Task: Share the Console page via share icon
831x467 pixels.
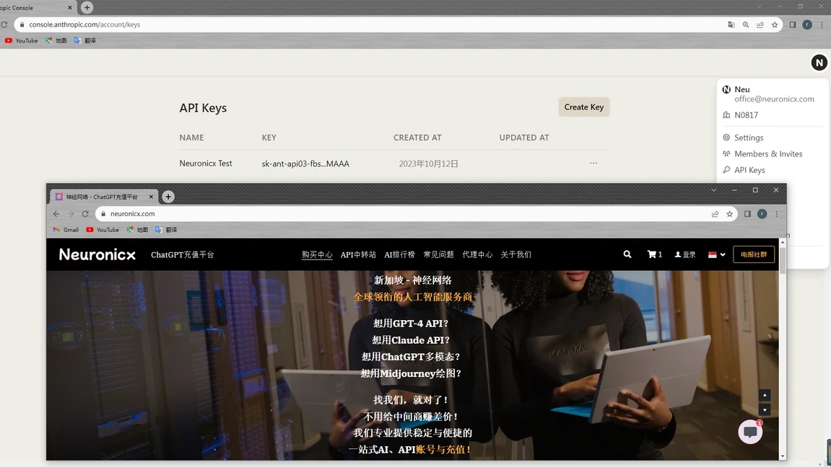Action: 760,25
